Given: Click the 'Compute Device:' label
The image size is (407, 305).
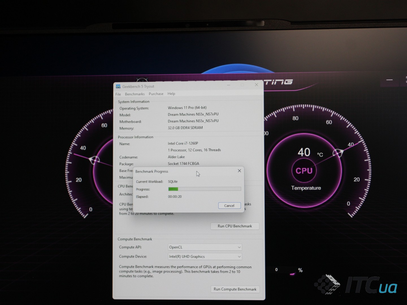Looking at the screenshot, I should pyautogui.click(x=133, y=256).
